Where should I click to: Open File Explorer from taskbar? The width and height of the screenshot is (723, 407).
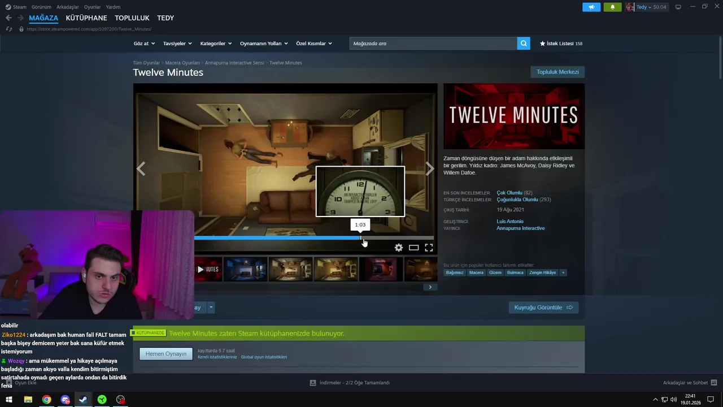[x=28, y=400]
